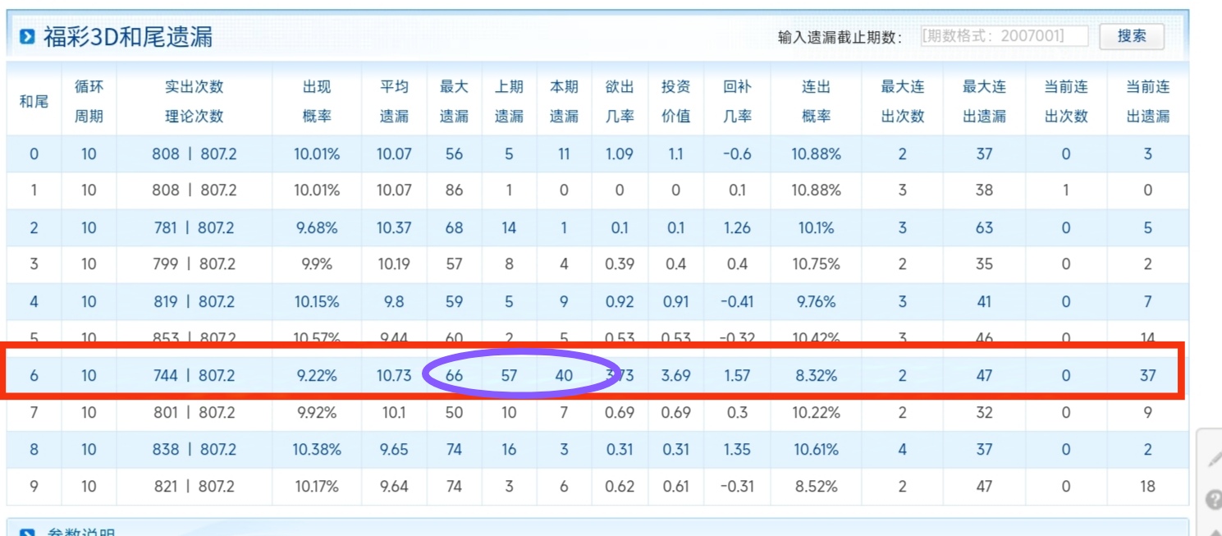1222x536 pixels.
Task: Click the 10.73 average omission cell
Action: pyautogui.click(x=394, y=375)
